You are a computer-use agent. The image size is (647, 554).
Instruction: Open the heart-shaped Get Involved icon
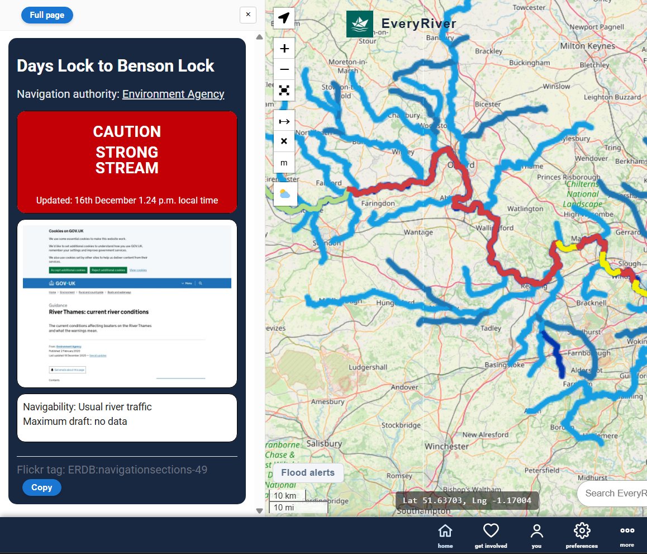point(491,535)
